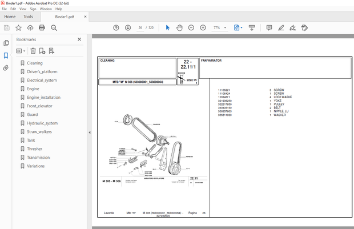The width and height of the screenshot is (354, 229).
Task: Open the Edit menu
Action: pos(13,9)
